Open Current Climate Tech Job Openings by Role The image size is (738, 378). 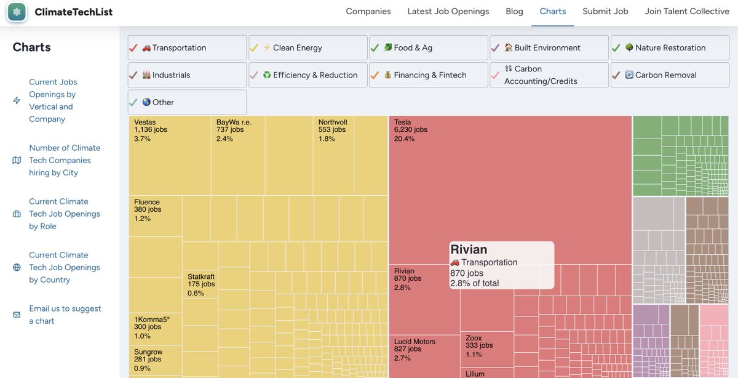(x=65, y=214)
